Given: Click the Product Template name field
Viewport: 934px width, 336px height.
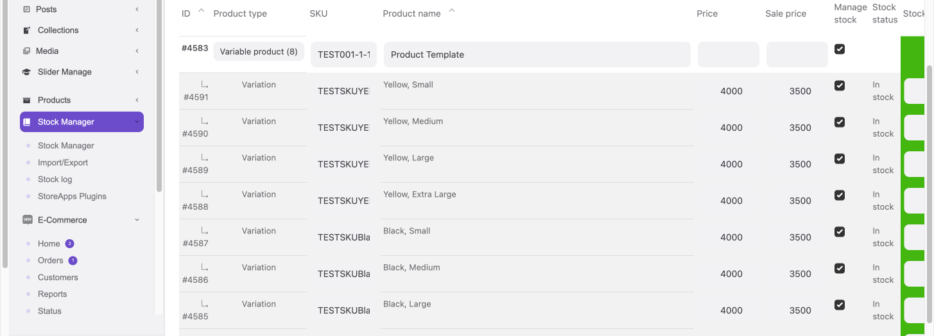Looking at the screenshot, I should 537,55.
